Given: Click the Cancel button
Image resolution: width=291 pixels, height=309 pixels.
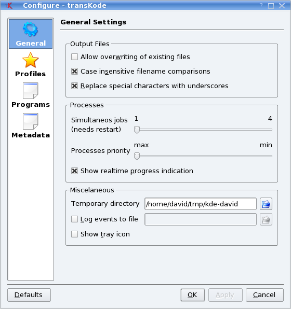Looking at the screenshot, I should (x=264, y=295).
